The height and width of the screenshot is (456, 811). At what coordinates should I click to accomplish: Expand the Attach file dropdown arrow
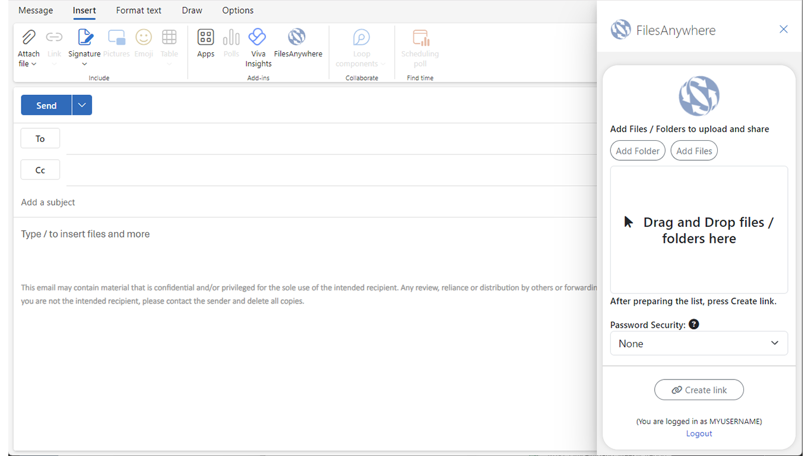pos(34,64)
